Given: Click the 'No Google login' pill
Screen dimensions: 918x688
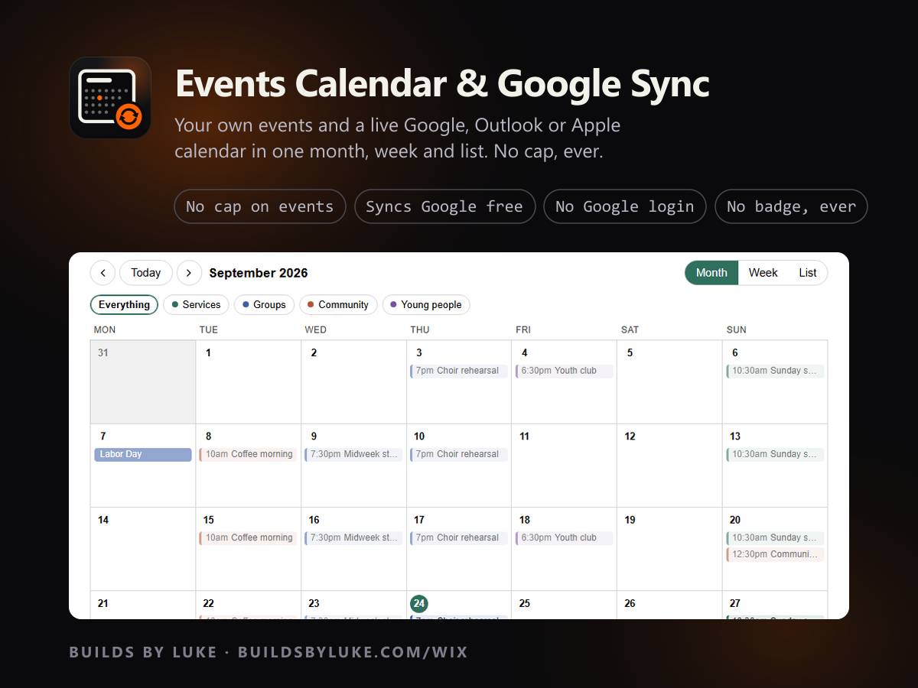Looking at the screenshot, I should point(625,206).
